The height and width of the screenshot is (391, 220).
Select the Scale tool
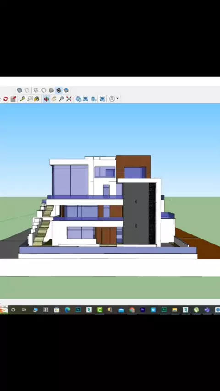point(13,99)
